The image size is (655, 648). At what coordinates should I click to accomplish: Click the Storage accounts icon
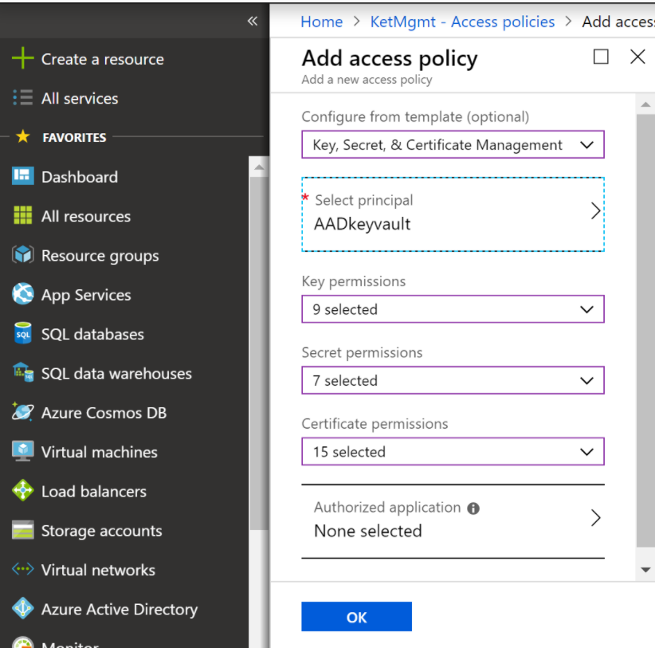point(23,530)
